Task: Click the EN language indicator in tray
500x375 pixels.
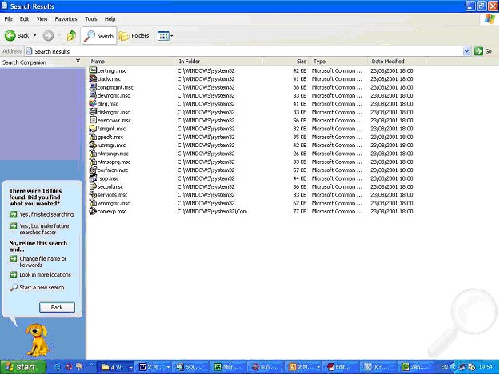Action: point(444,367)
